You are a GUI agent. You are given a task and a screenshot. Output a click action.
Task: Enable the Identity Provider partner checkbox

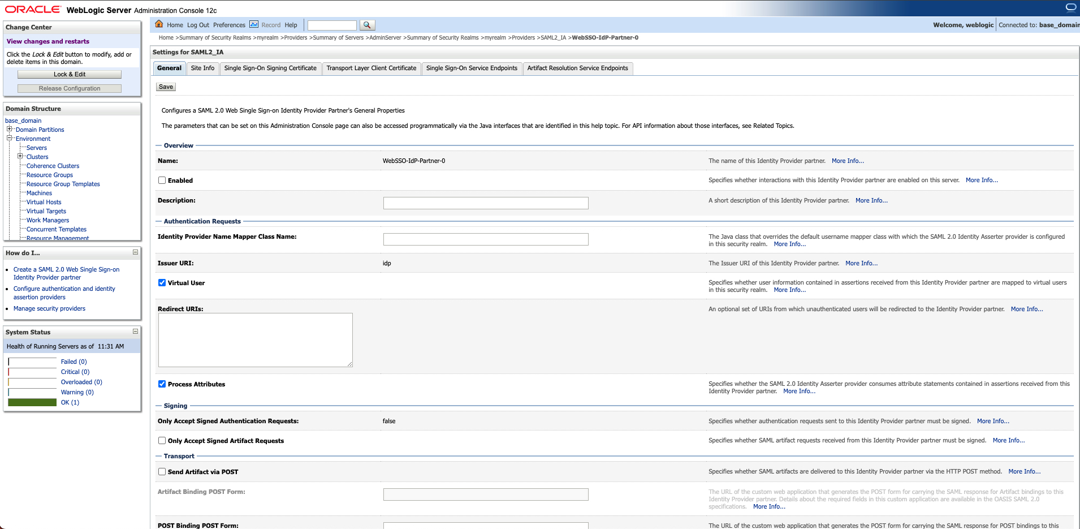(162, 180)
